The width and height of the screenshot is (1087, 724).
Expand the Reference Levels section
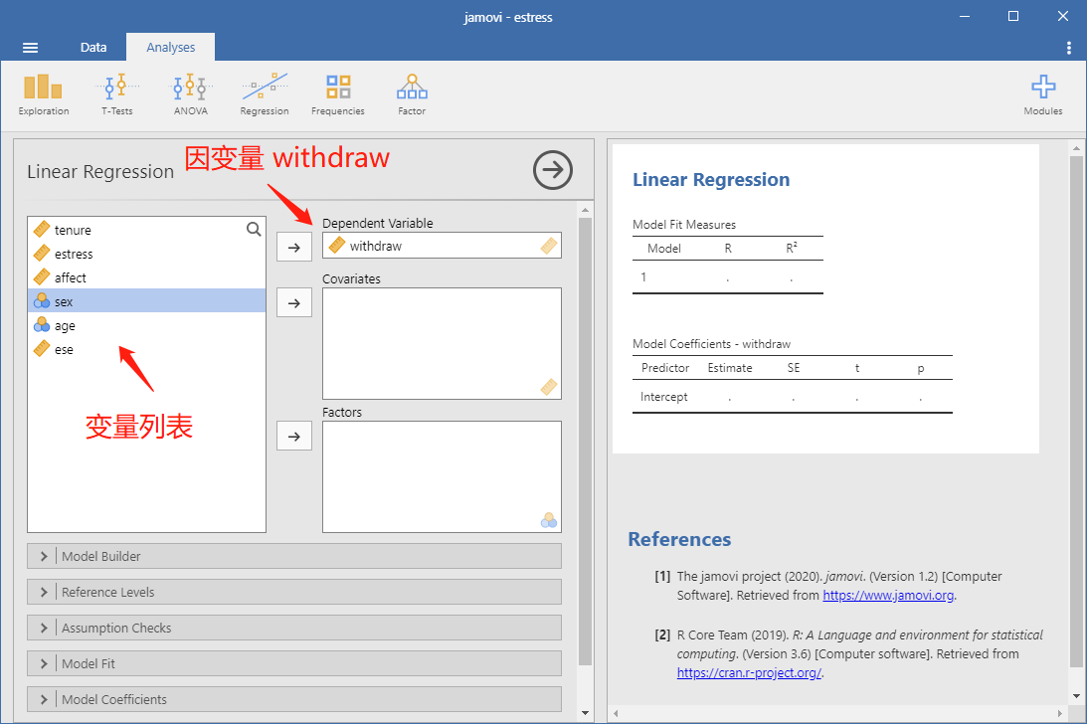point(294,593)
